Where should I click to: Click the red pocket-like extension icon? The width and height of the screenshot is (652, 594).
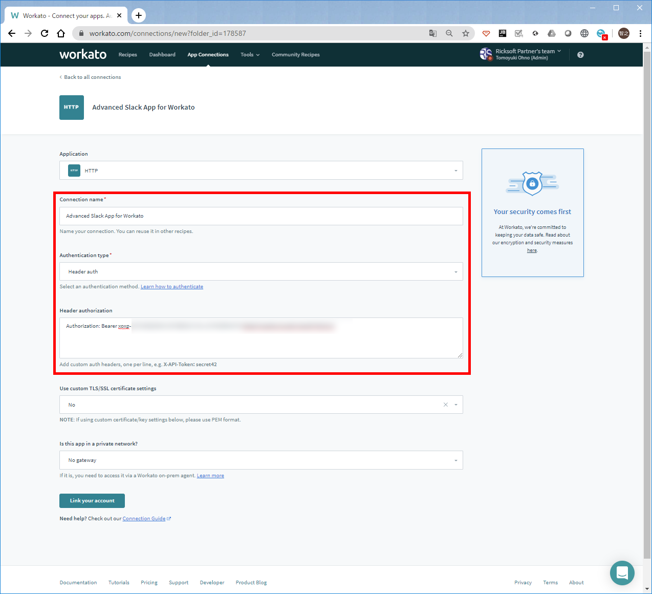pos(486,33)
